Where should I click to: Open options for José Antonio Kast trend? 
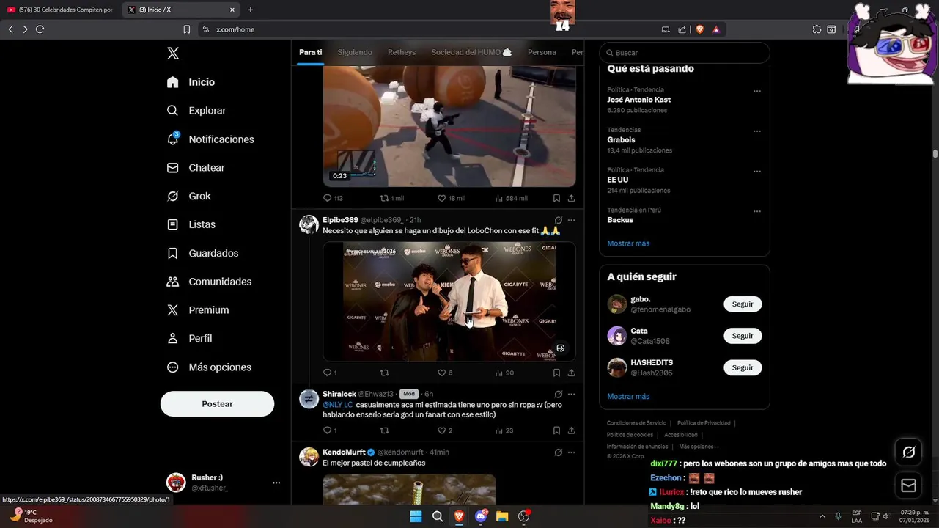pos(757,92)
